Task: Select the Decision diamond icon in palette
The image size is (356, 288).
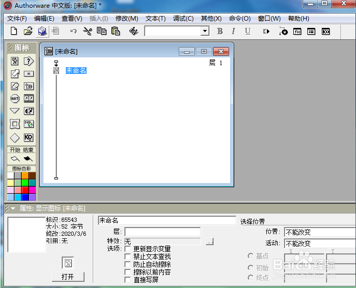Action: coord(15,138)
